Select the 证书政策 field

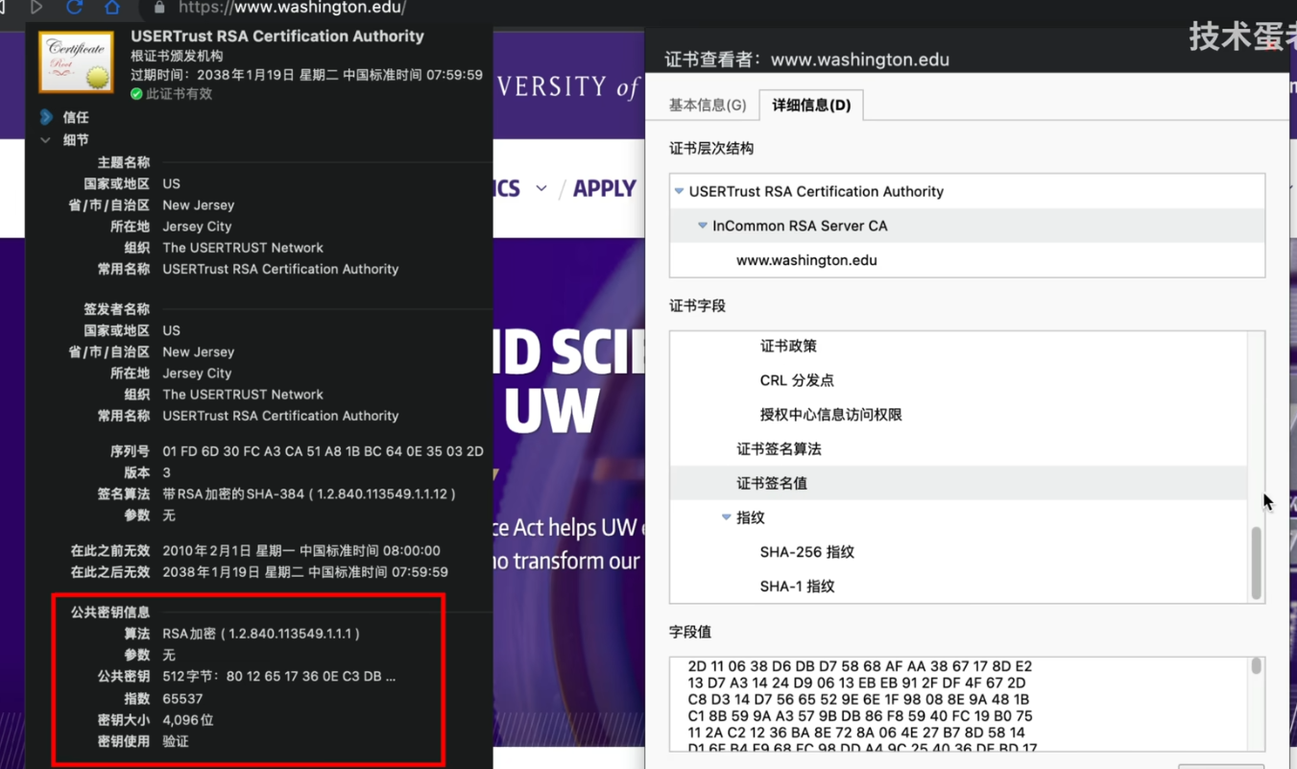click(788, 346)
